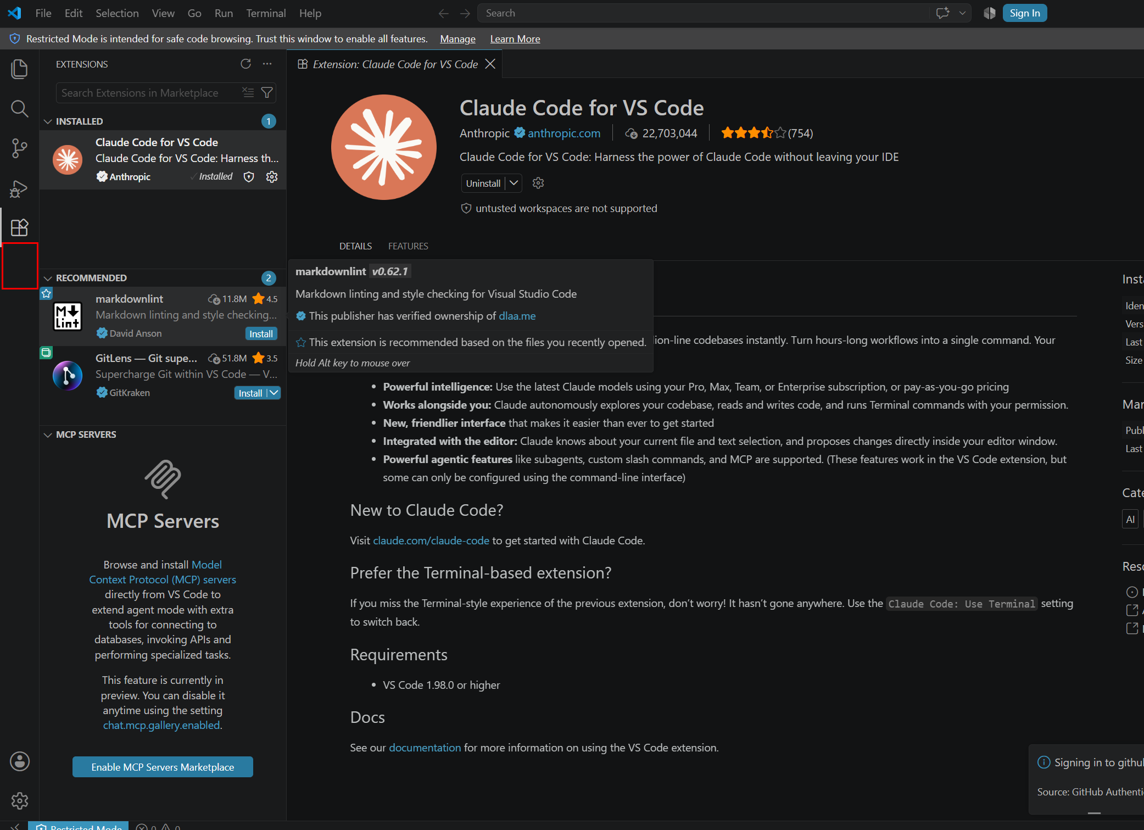Collapse the RECOMMENDED section

pos(48,278)
